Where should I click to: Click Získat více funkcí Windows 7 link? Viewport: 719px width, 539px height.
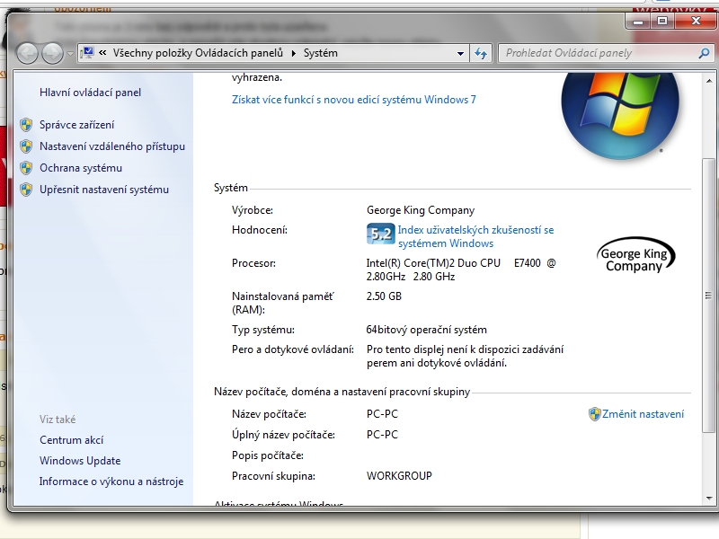[x=354, y=100]
